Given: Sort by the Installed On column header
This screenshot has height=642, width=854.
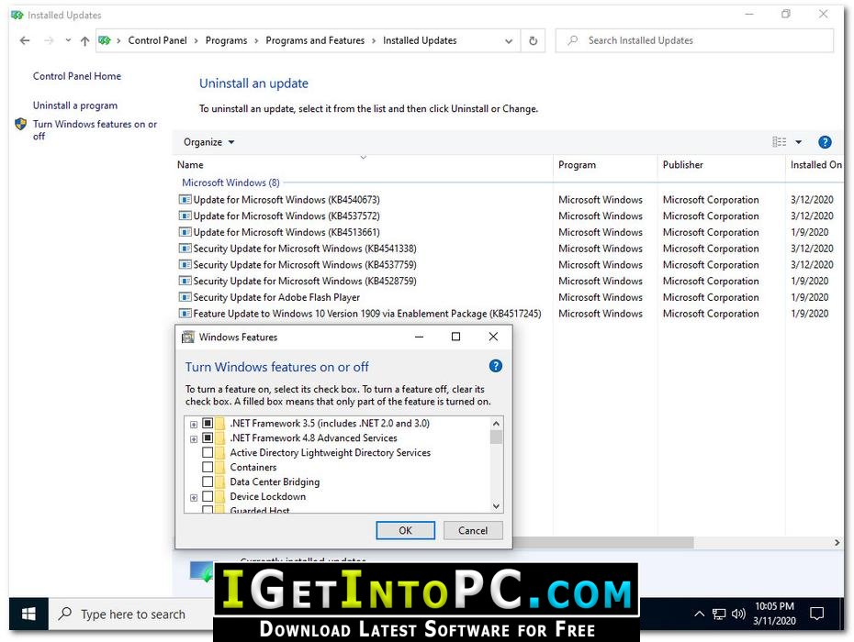Looking at the screenshot, I should click(x=815, y=165).
